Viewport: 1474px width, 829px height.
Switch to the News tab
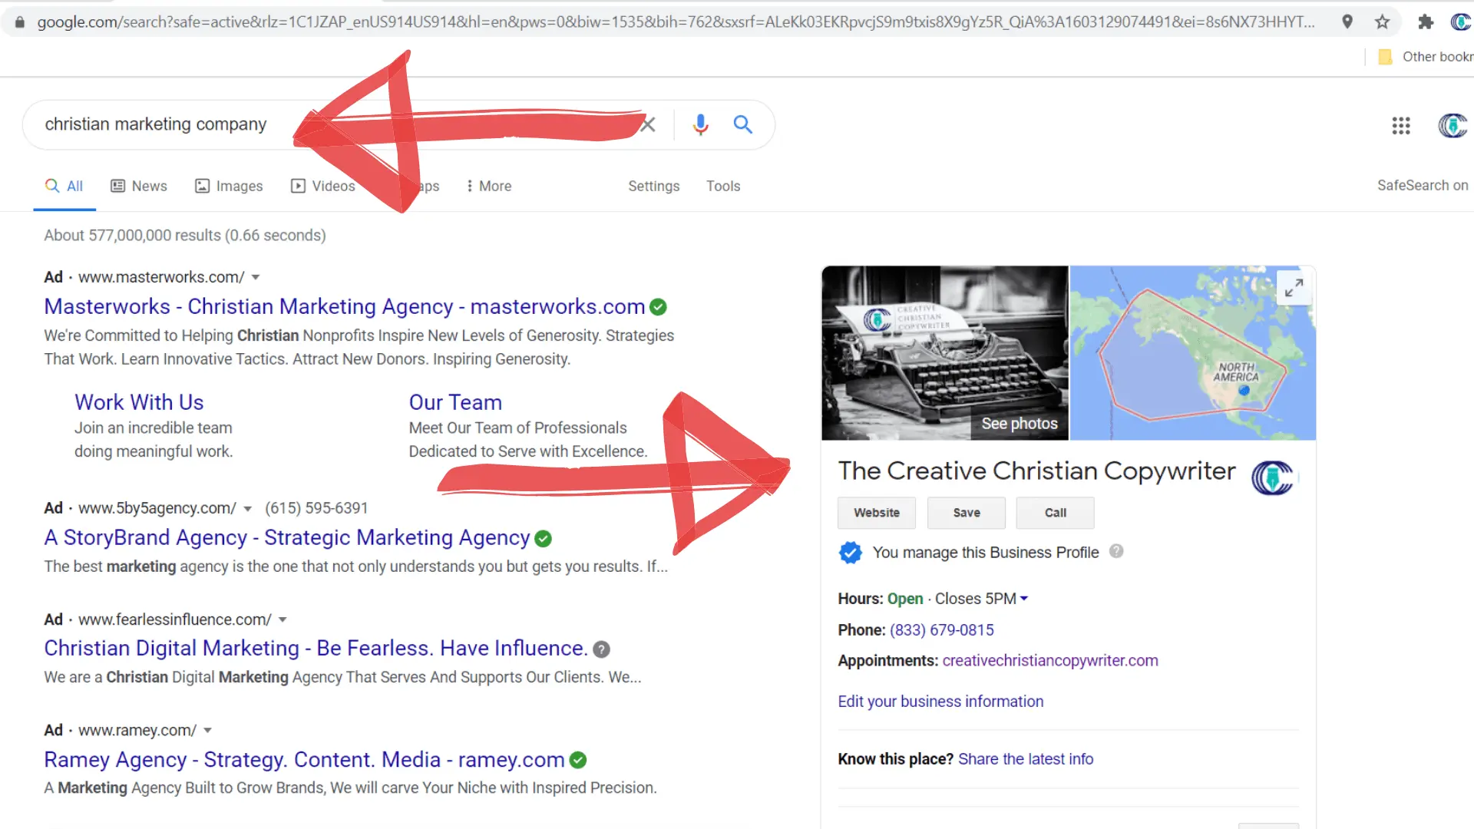[139, 186]
